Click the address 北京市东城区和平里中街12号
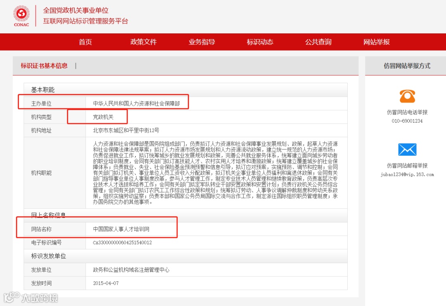The image size is (446, 306). pyautogui.click(x=126, y=131)
